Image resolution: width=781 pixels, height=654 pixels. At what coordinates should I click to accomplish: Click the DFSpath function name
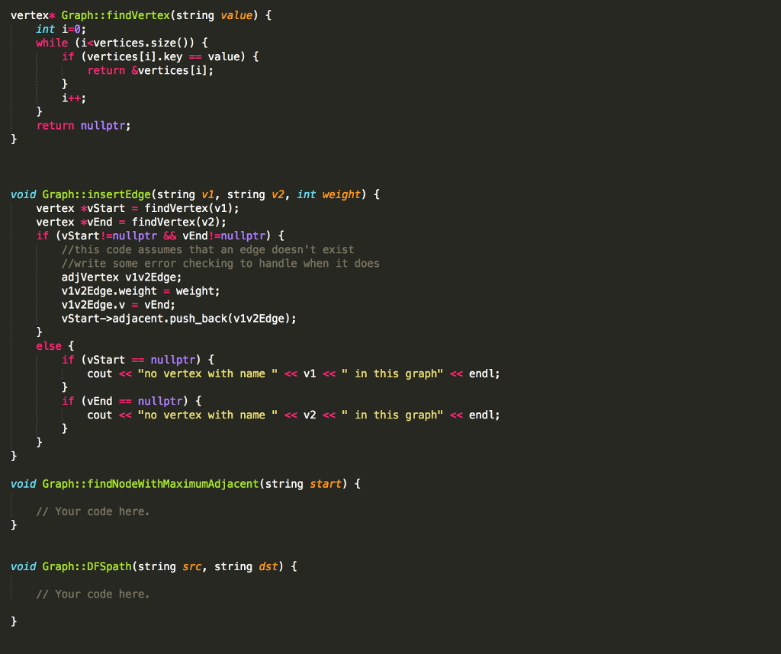pos(110,566)
